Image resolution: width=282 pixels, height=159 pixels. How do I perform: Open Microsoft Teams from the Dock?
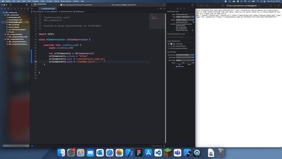pyautogui.click(x=178, y=153)
